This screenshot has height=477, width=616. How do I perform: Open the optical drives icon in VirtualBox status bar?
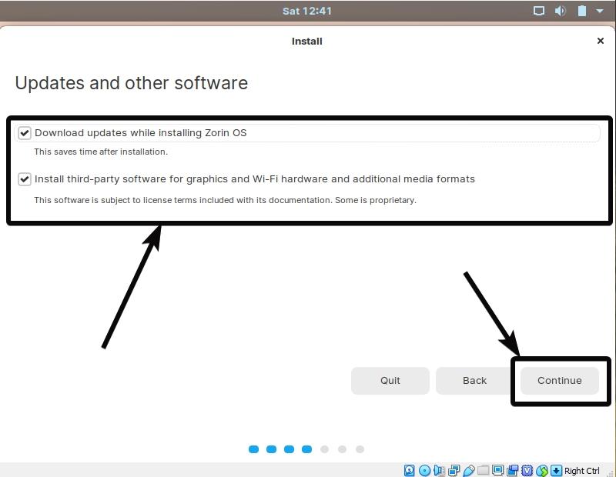pos(424,470)
